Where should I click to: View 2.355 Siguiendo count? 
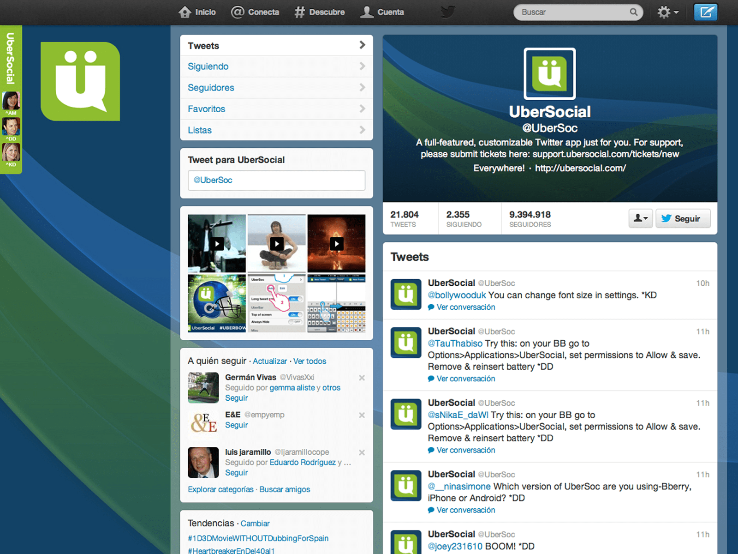[464, 219]
